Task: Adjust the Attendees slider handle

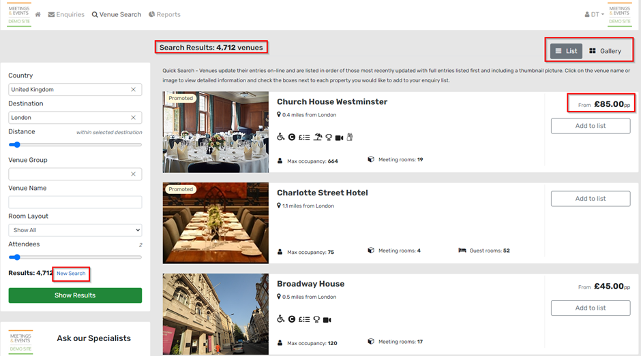Action: (17, 257)
